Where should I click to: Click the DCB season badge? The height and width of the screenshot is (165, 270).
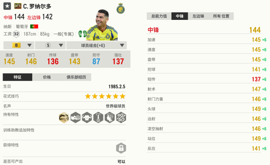(x=18, y=6)
